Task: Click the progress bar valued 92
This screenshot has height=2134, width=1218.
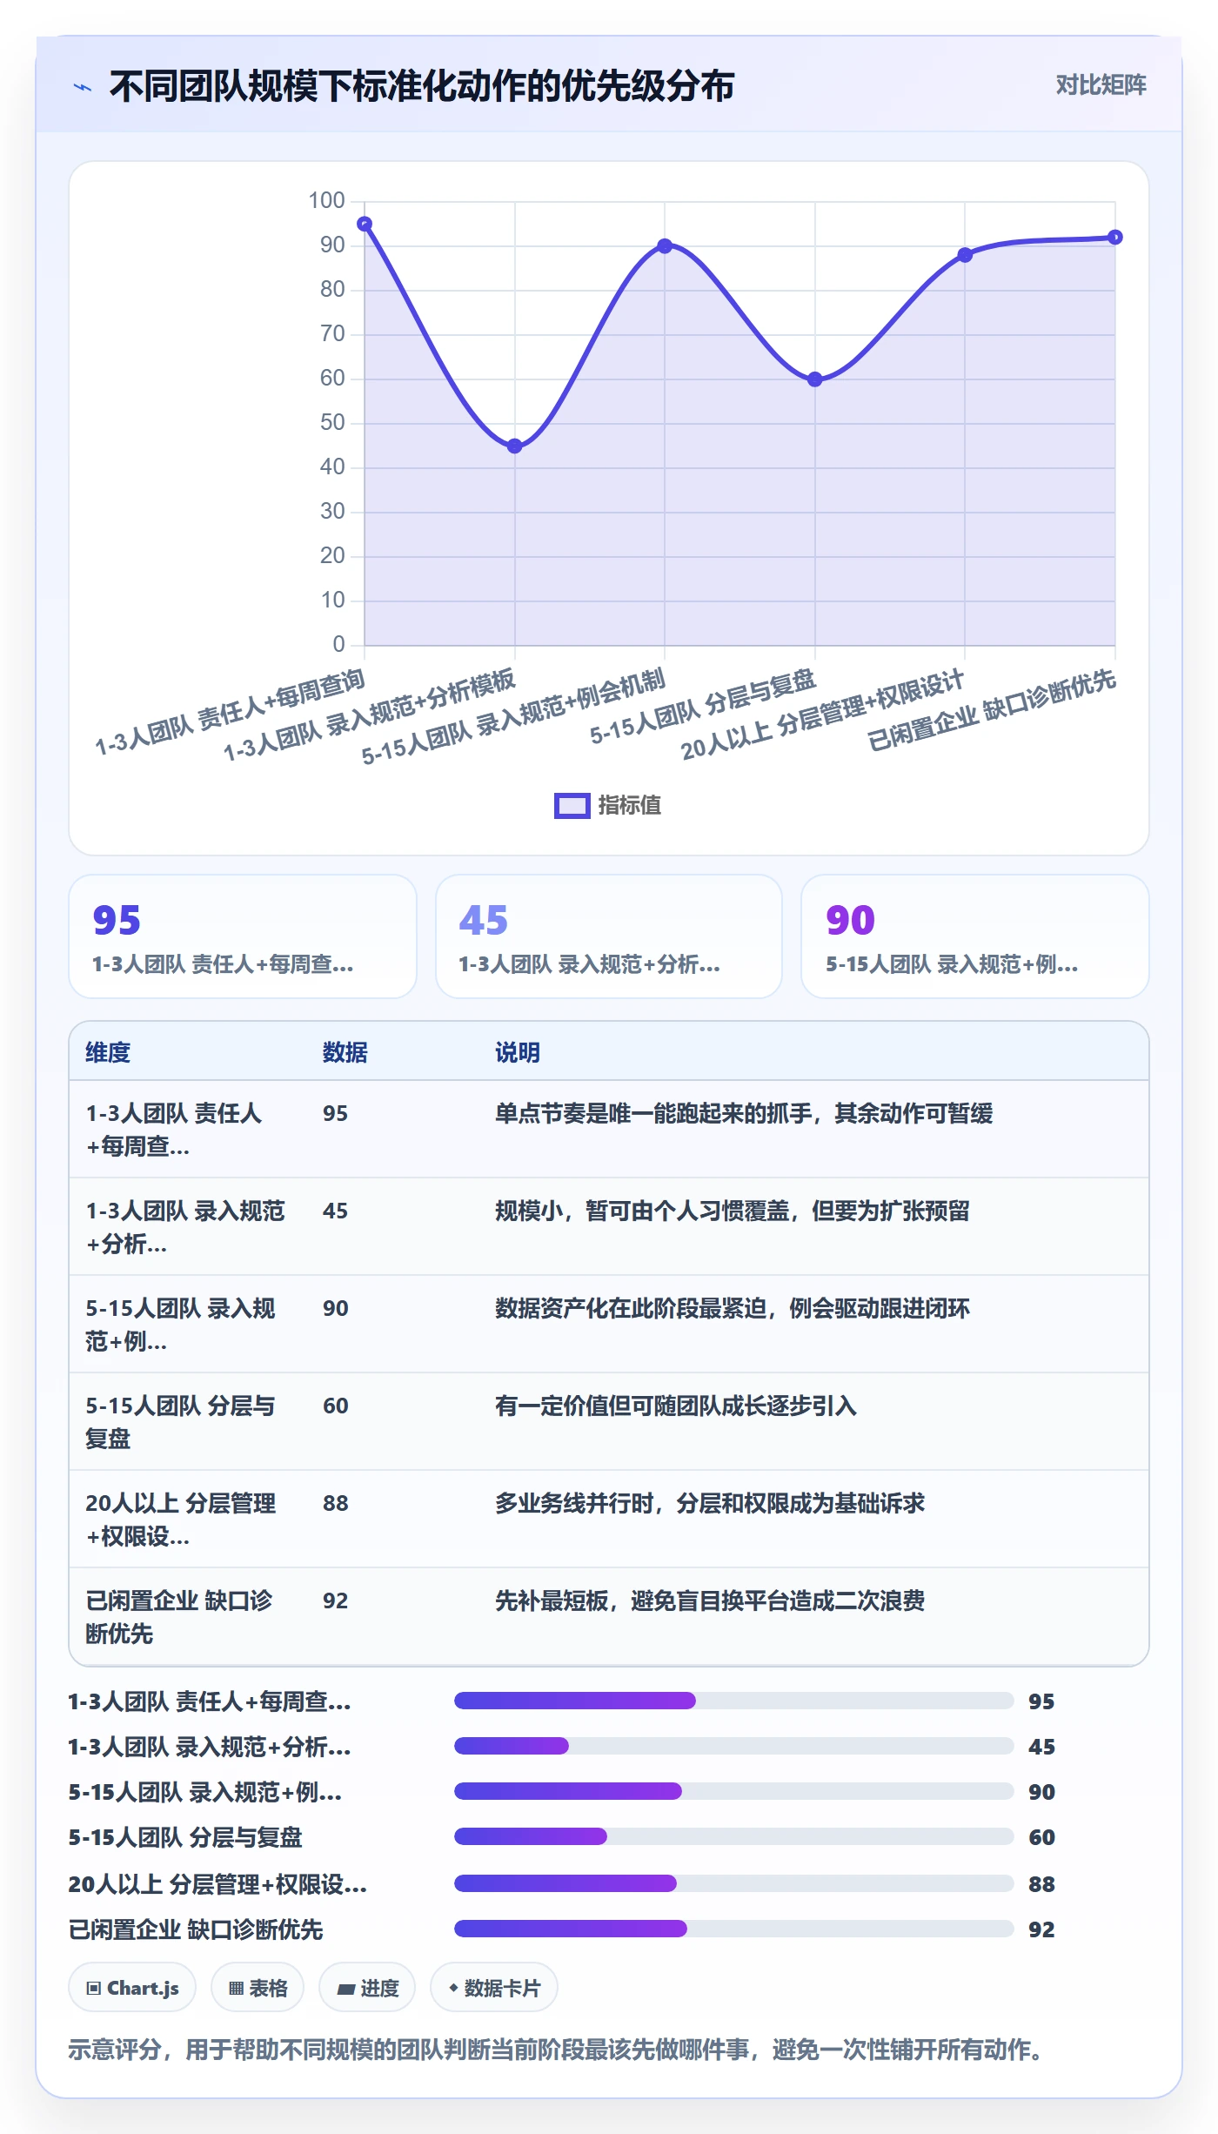Action: coord(734,1929)
